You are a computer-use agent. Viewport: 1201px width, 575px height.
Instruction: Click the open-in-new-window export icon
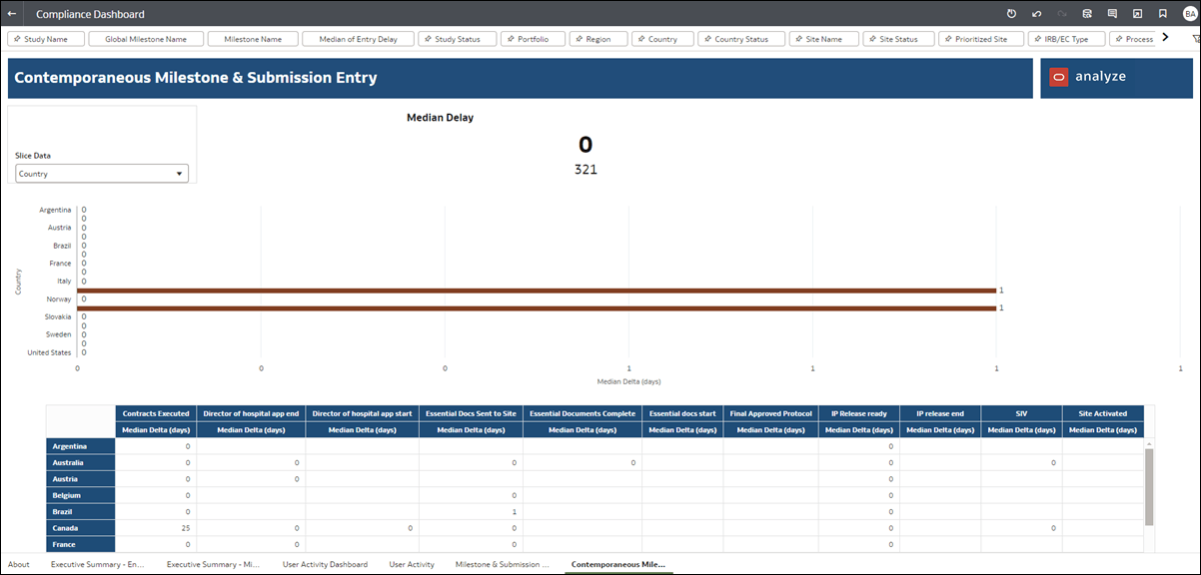click(1137, 14)
